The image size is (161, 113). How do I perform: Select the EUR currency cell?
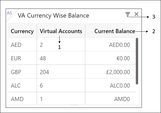(22, 58)
